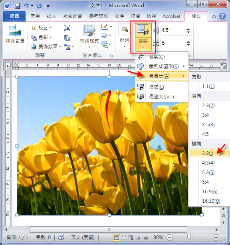The image size is (230, 245).
Task: Select the 4:5 aspect ratio
Action: click(x=209, y=134)
